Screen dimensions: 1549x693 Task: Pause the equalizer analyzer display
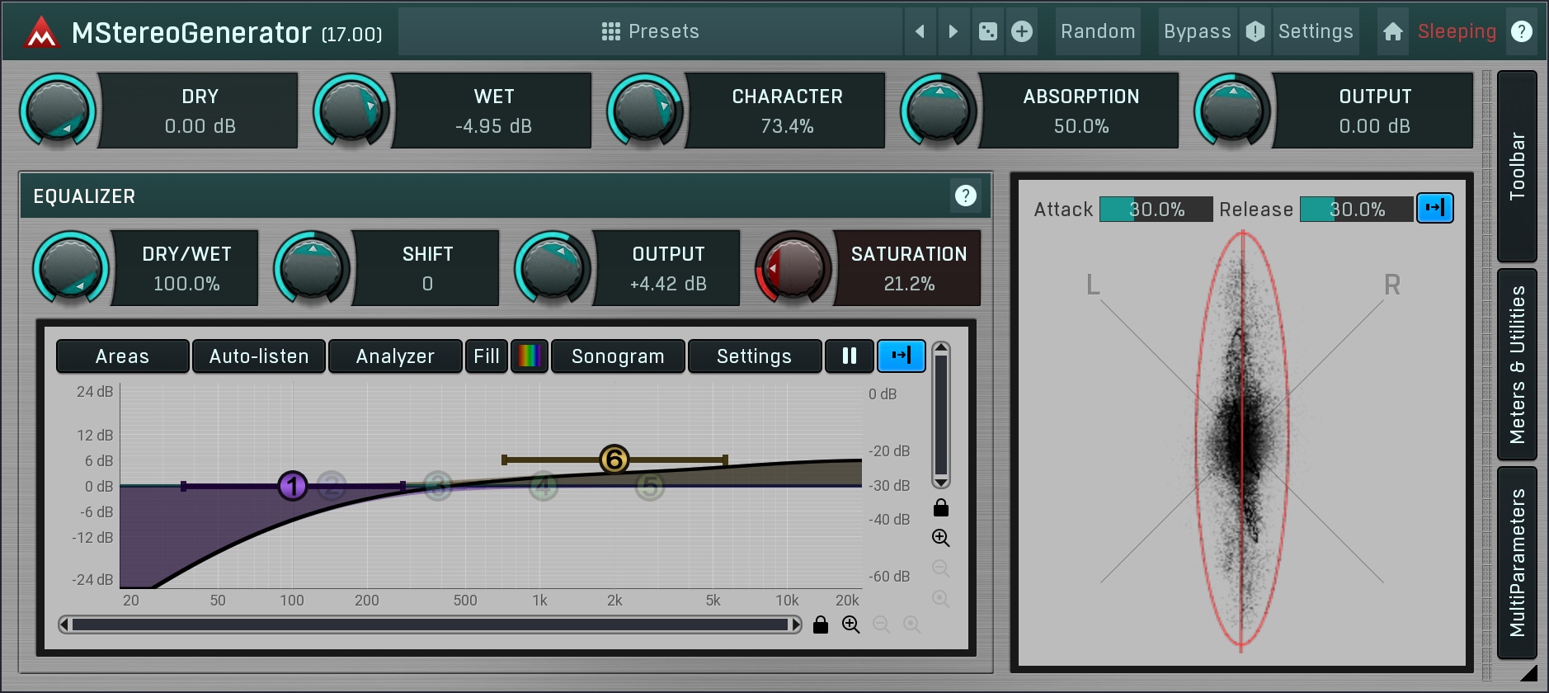coord(849,356)
